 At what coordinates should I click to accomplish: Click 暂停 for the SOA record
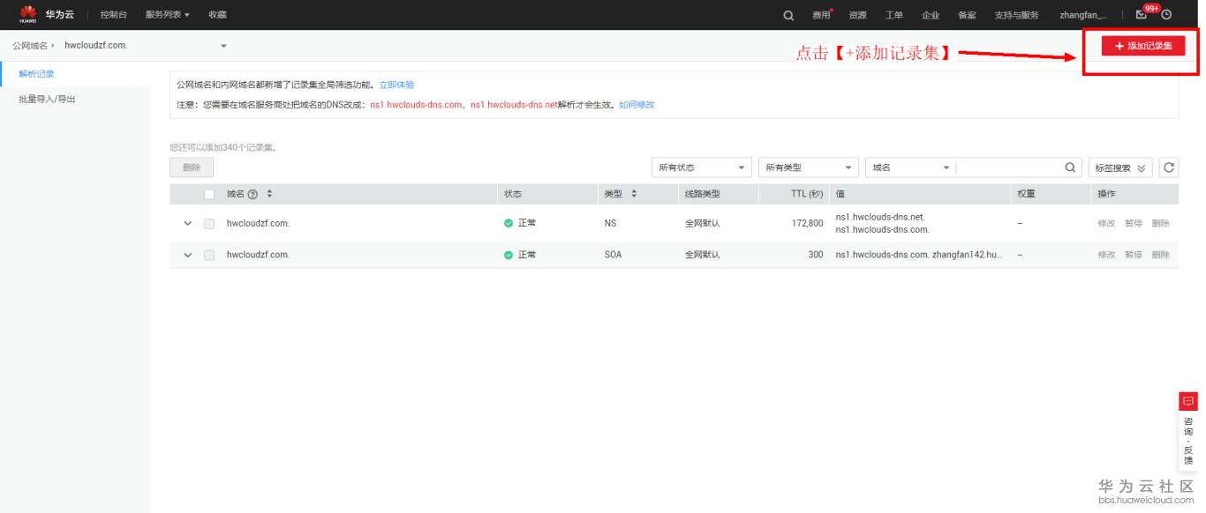[1134, 255]
